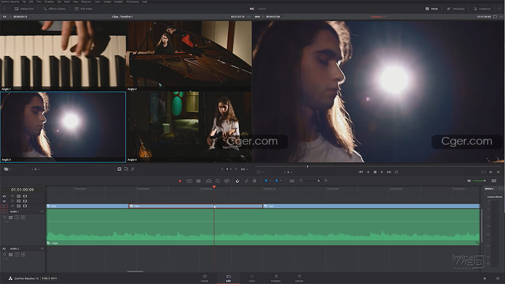Open the source viewer mode dropdown
Viewport: 505px width, 284px height.
click(7, 169)
